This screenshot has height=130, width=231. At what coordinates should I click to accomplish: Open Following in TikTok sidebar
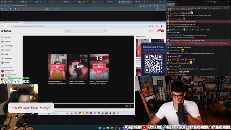7,46
